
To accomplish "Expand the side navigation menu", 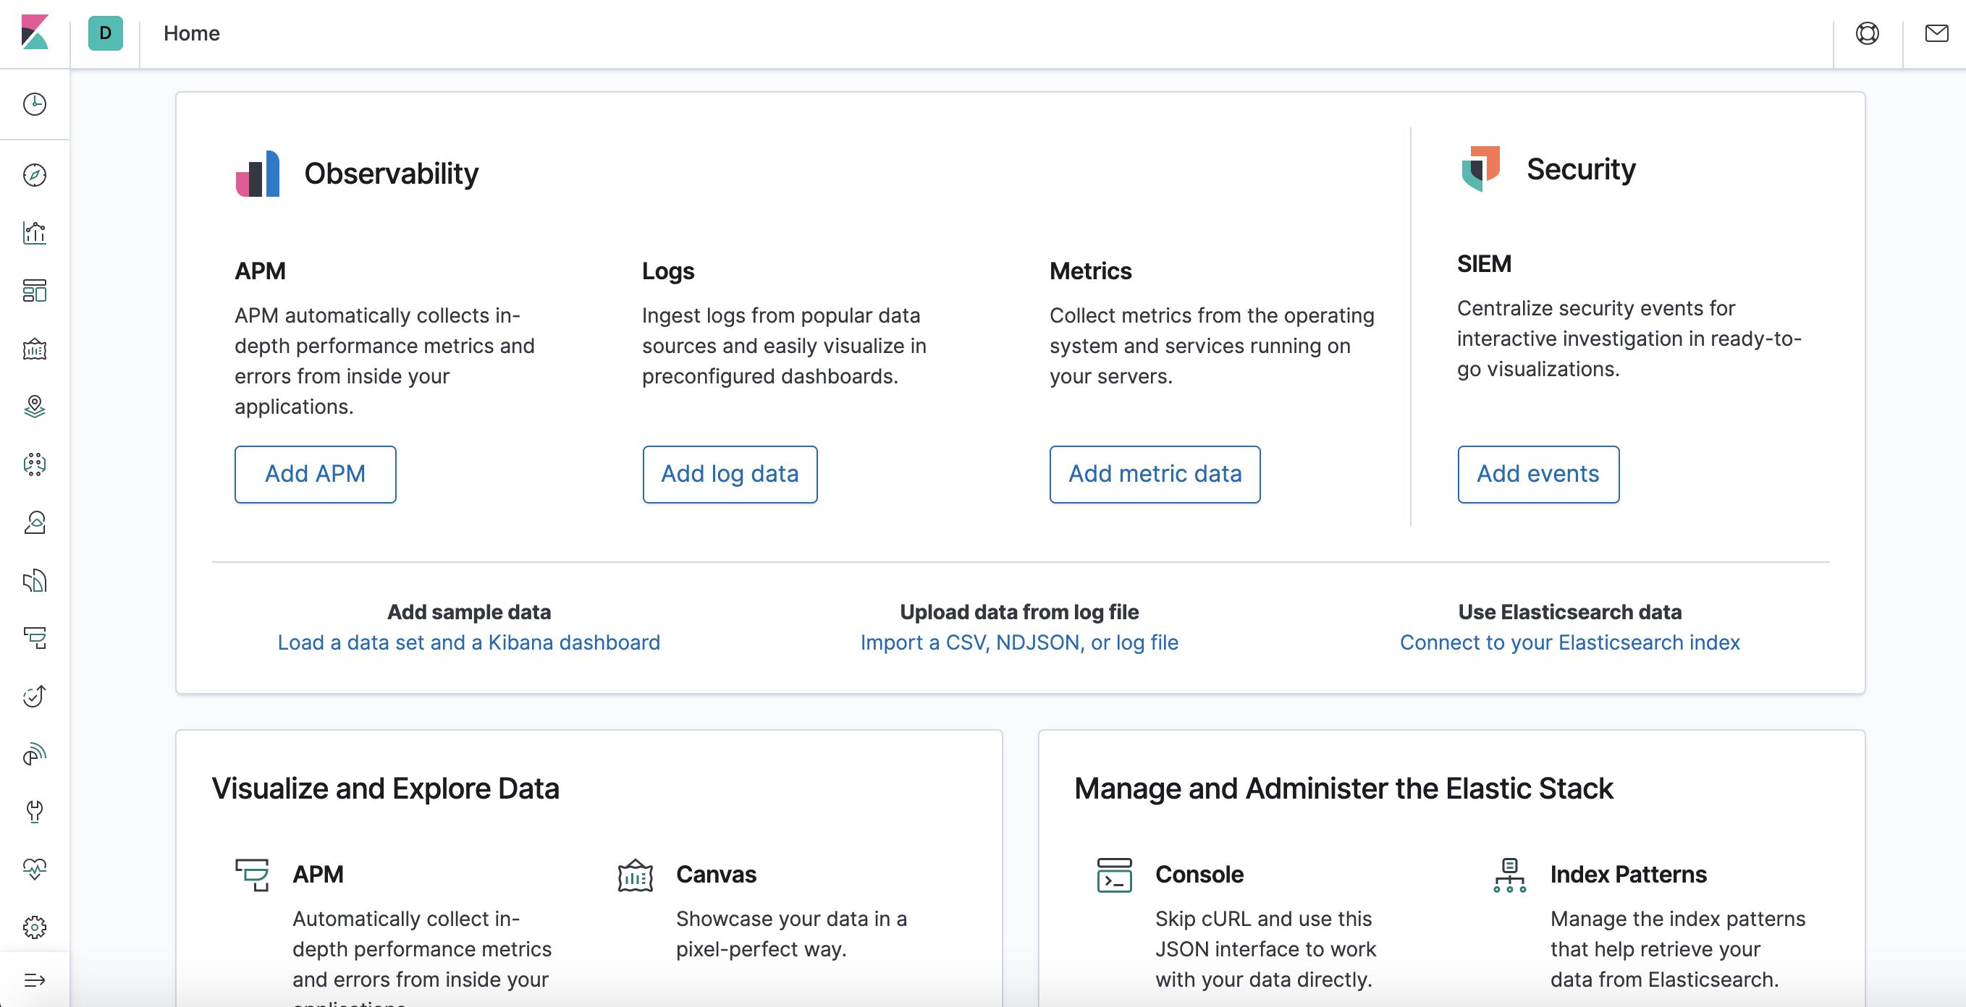I will coord(34,980).
